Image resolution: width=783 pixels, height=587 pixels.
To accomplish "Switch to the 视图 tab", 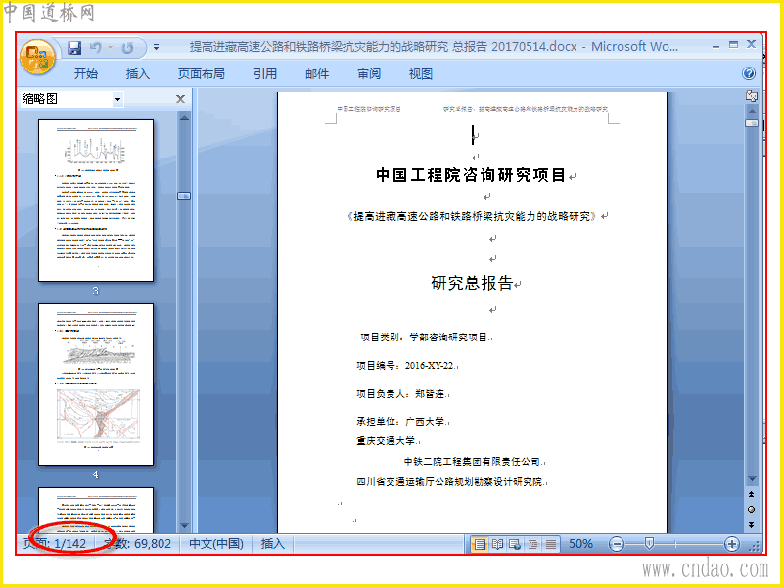I will [x=421, y=74].
